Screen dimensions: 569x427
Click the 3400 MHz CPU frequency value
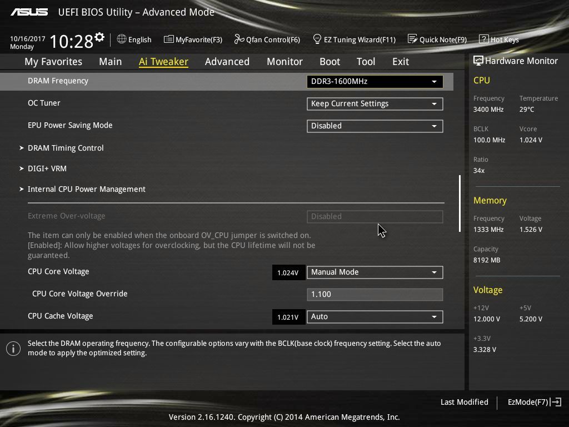point(488,110)
